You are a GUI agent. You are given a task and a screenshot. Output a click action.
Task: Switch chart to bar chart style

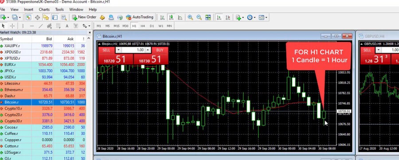coord(162,17)
